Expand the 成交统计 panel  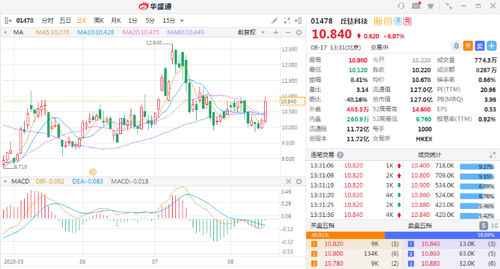[x=493, y=155]
